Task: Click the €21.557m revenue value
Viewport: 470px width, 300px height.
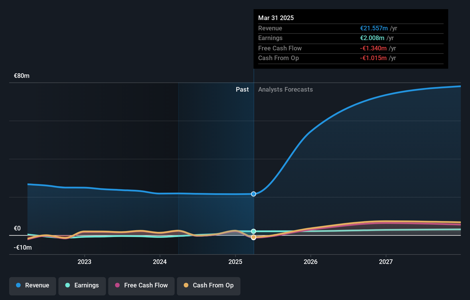Action: 374,28
